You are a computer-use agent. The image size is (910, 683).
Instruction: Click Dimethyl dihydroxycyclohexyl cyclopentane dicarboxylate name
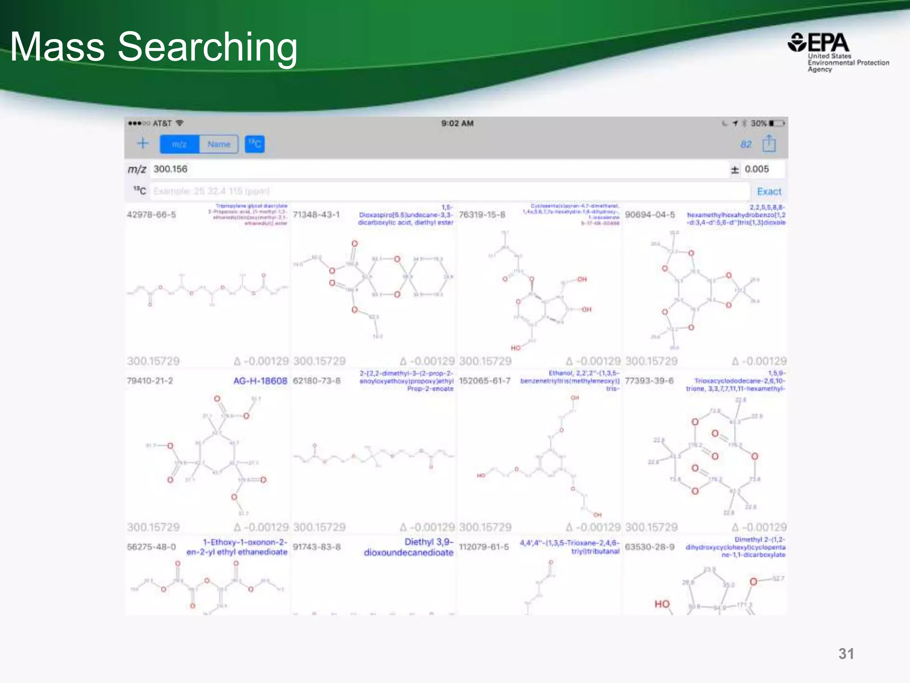coord(735,547)
